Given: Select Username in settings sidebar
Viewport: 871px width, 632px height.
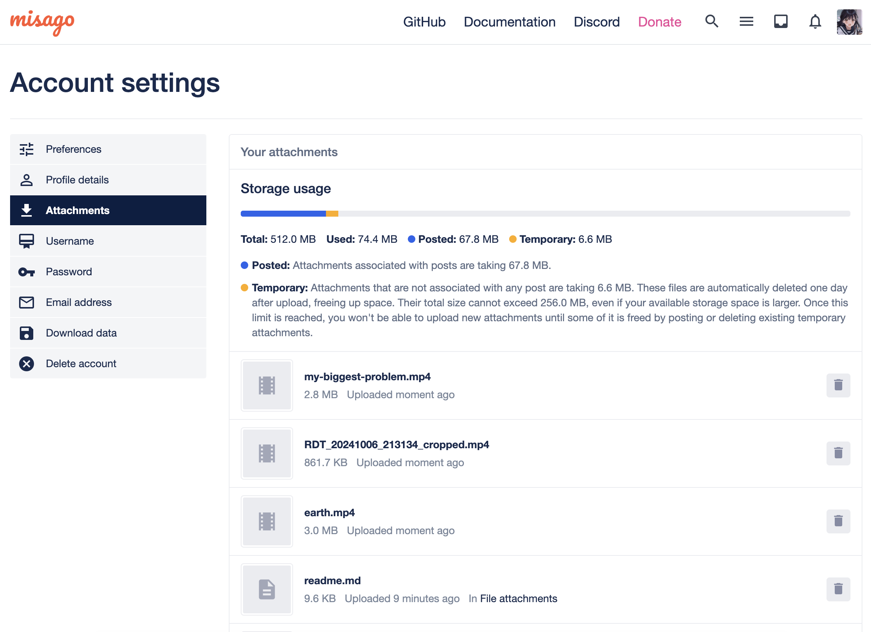Looking at the screenshot, I should [x=70, y=241].
